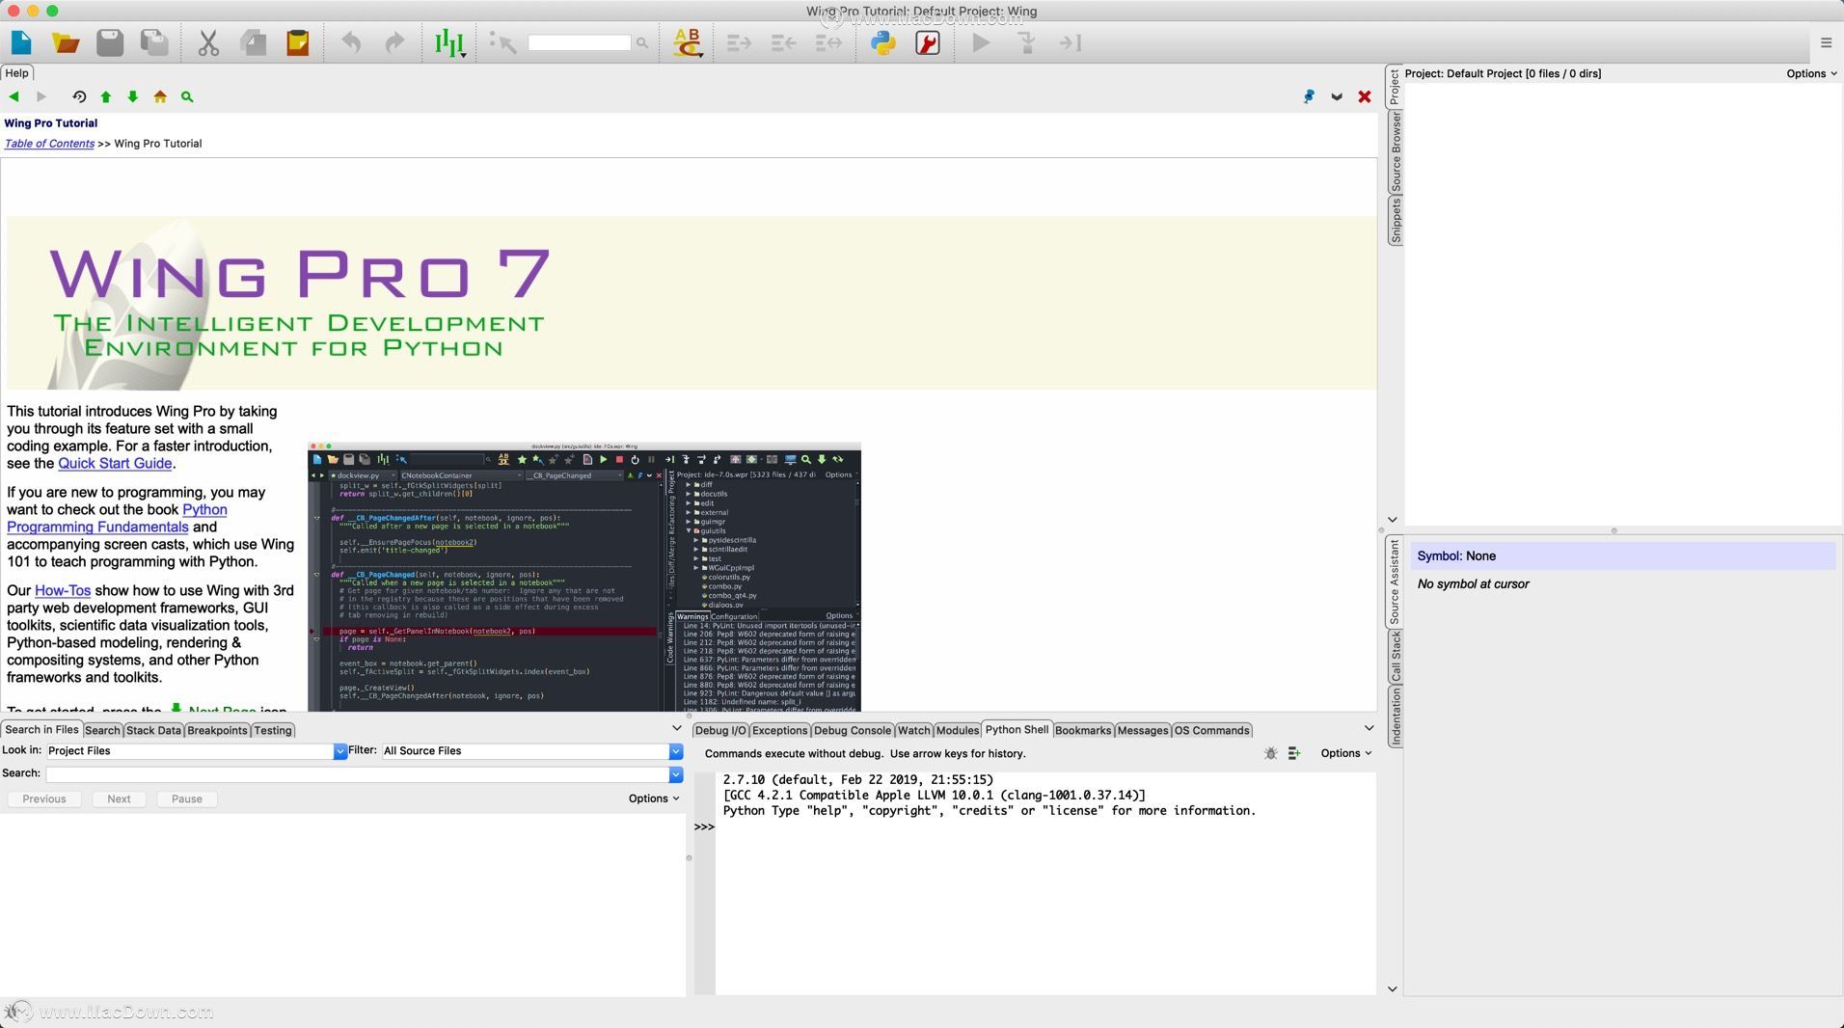Click the Previous search button

(x=44, y=798)
